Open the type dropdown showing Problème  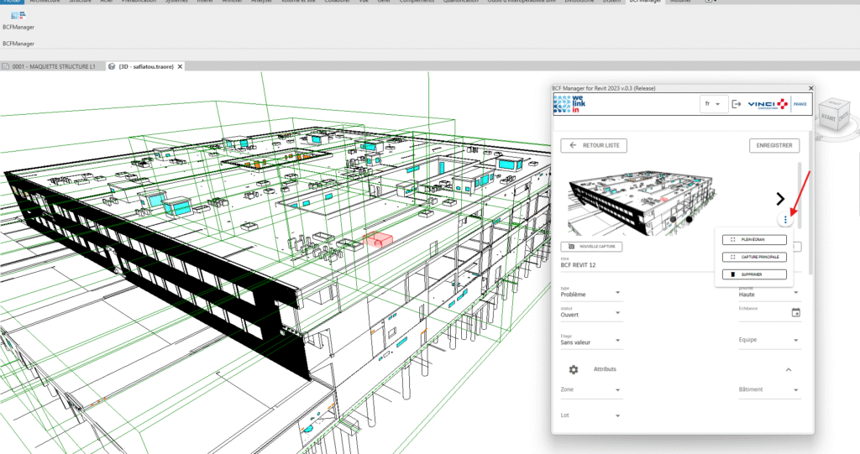(591, 295)
